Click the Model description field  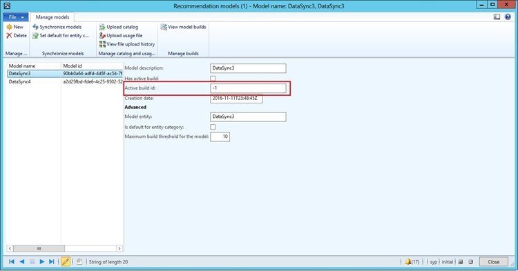[248, 68]
